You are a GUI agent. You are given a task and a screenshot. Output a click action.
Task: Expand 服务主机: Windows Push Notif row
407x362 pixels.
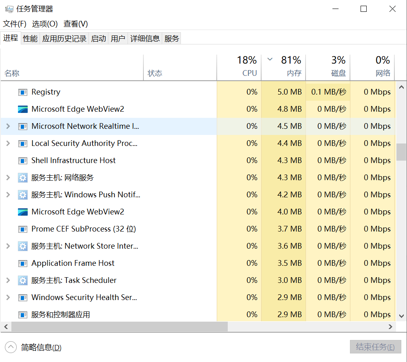(x=8, y=195)
